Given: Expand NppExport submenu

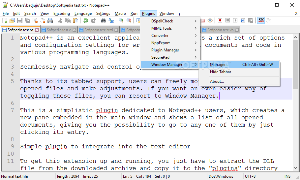Looking at the screenshot, I should (x=170, y=43).
